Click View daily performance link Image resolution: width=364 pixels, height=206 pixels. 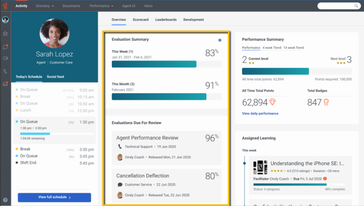(x=260, y=113)
